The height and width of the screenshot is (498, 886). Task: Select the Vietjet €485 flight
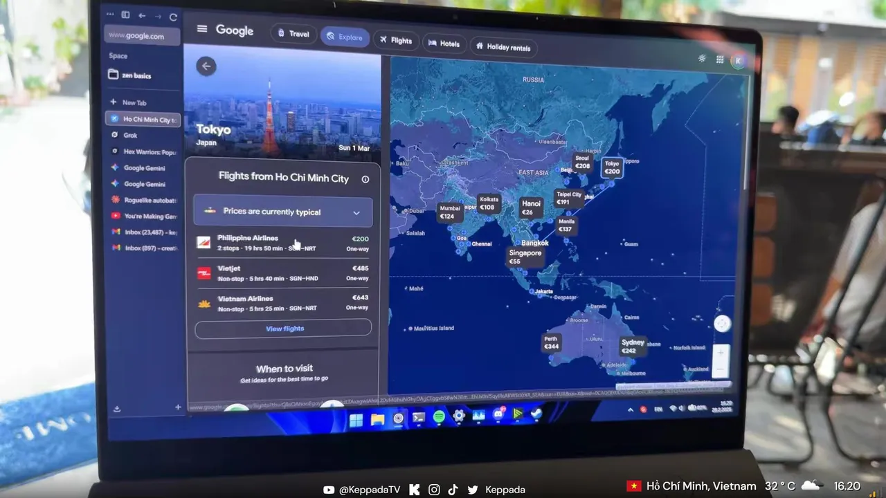tap(283, 273)
